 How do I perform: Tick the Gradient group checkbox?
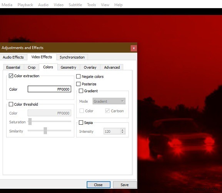(x=81, y=91)
